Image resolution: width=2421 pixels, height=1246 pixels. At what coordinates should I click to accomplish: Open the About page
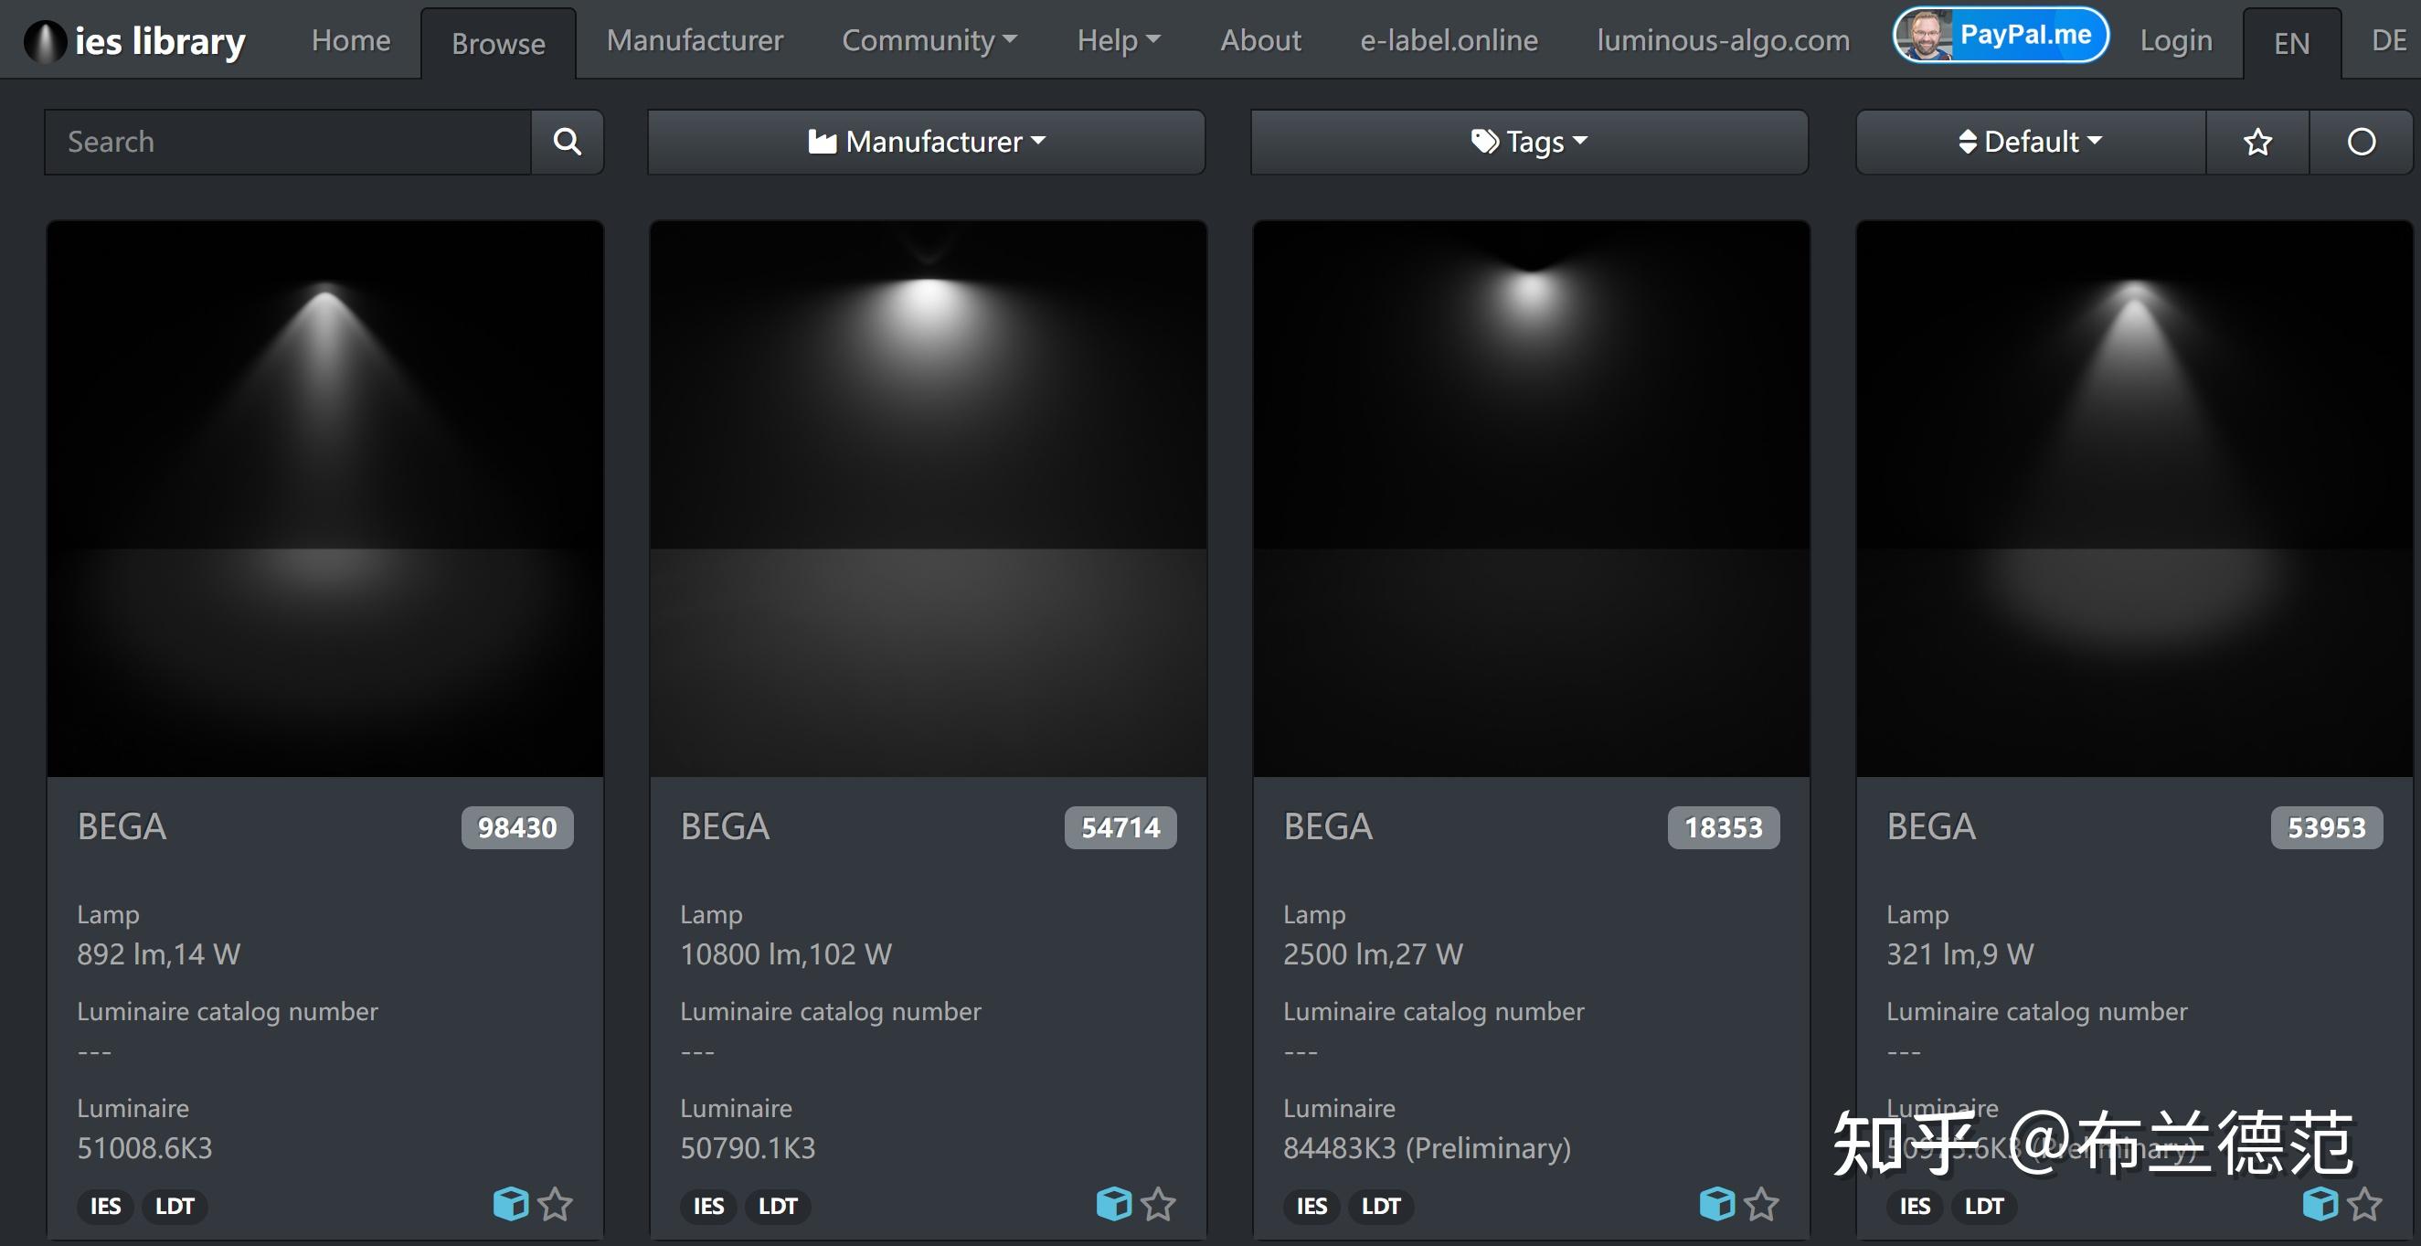pyautogui.click(x=1260, y=40)
